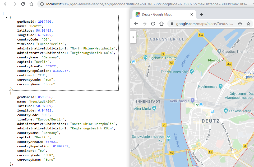
Task: Select Schokoladenmuseum Köln museum marker
Action: (168, 138)
